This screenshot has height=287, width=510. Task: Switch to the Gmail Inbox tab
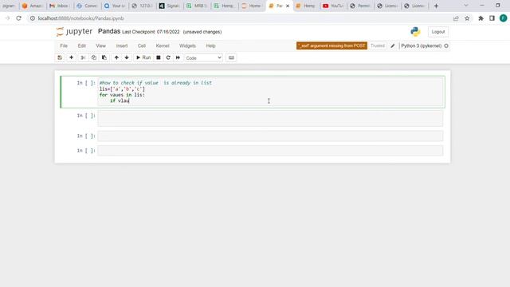(x=59, y=6)
